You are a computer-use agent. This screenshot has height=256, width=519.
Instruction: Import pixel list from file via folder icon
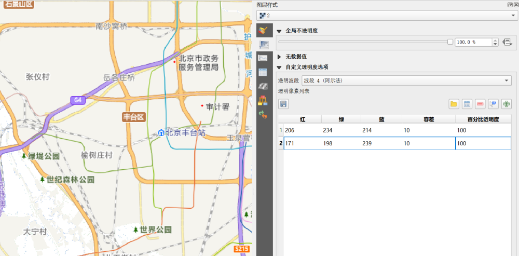tap(454, 104)
